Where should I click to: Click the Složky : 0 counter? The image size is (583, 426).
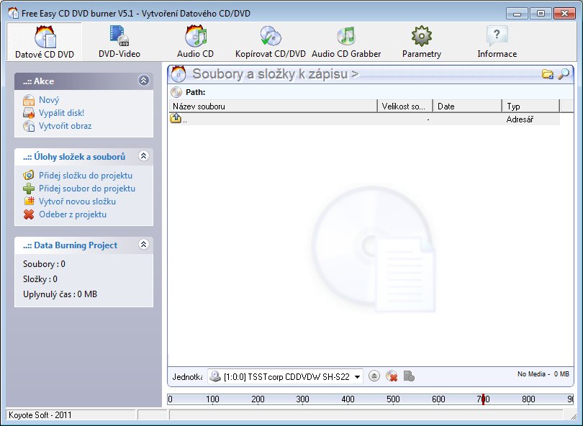pos(40,279)
